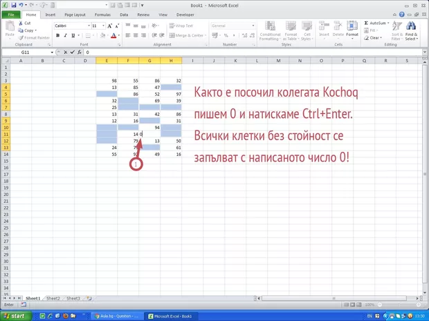Click the font color A button

pos(113,35)
